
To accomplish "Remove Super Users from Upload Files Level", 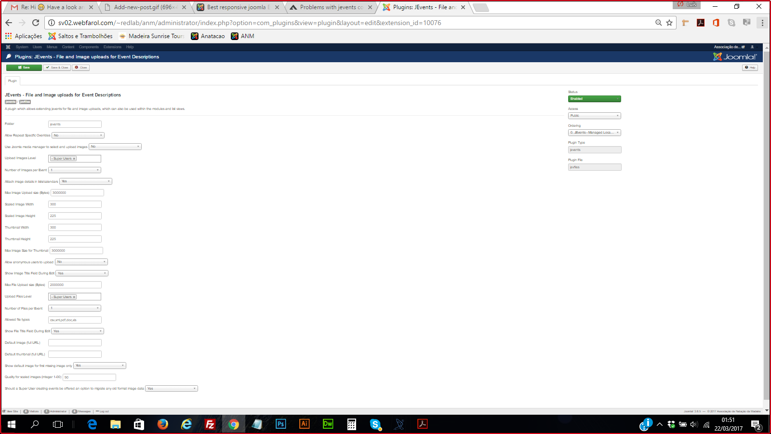I will 74,297.
